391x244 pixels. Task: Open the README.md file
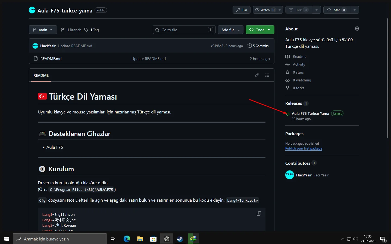tap(51, 59)
